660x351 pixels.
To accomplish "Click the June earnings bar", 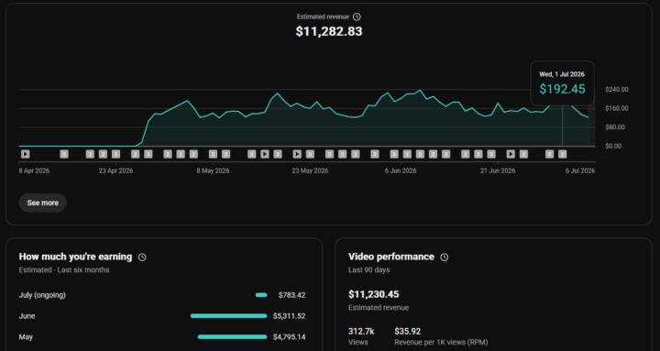I will 228,316.
